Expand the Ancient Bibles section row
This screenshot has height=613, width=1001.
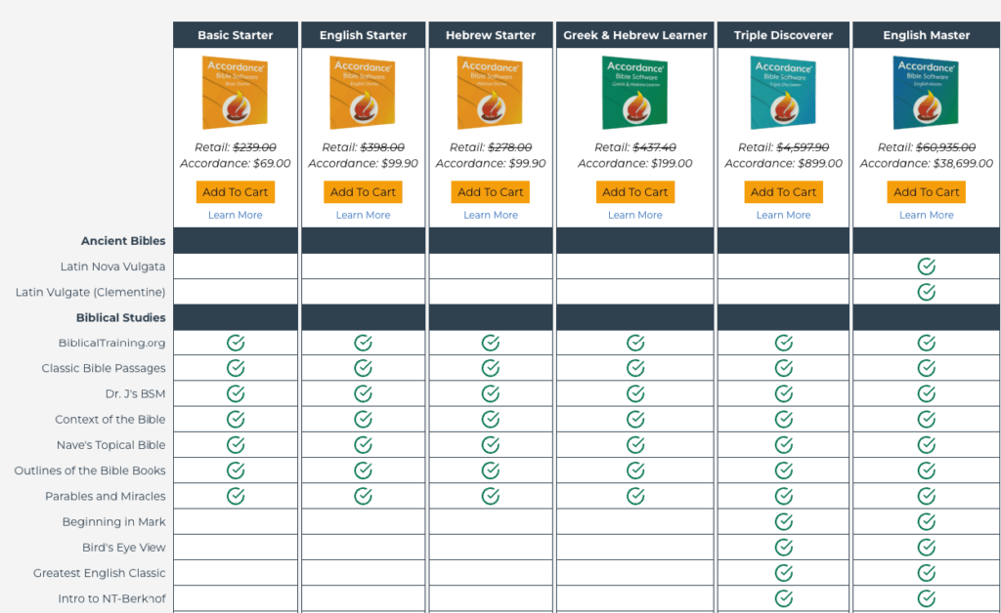coord(123,240)
